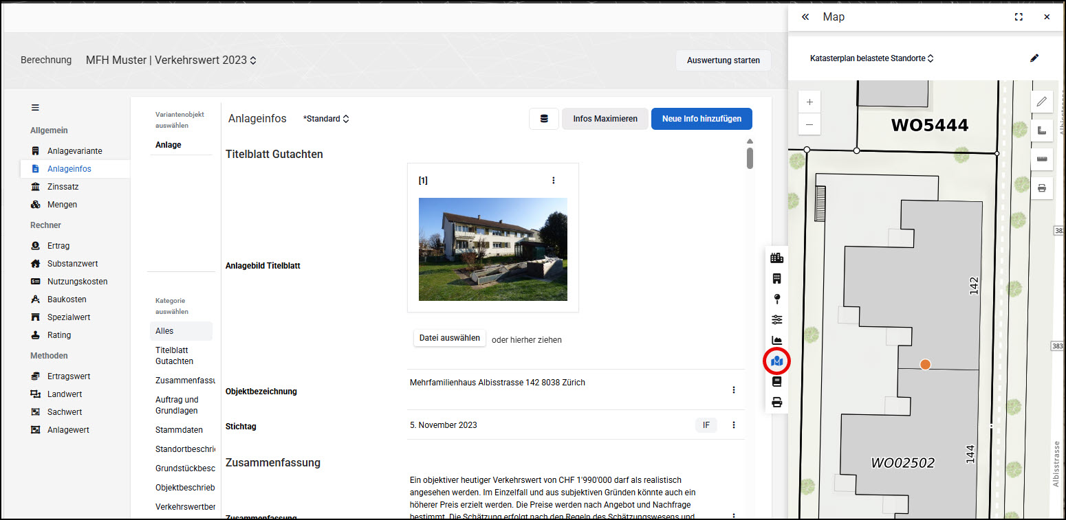The image size is (1066, 520).
Task: Select Stammdaten category
Action: 180,430
